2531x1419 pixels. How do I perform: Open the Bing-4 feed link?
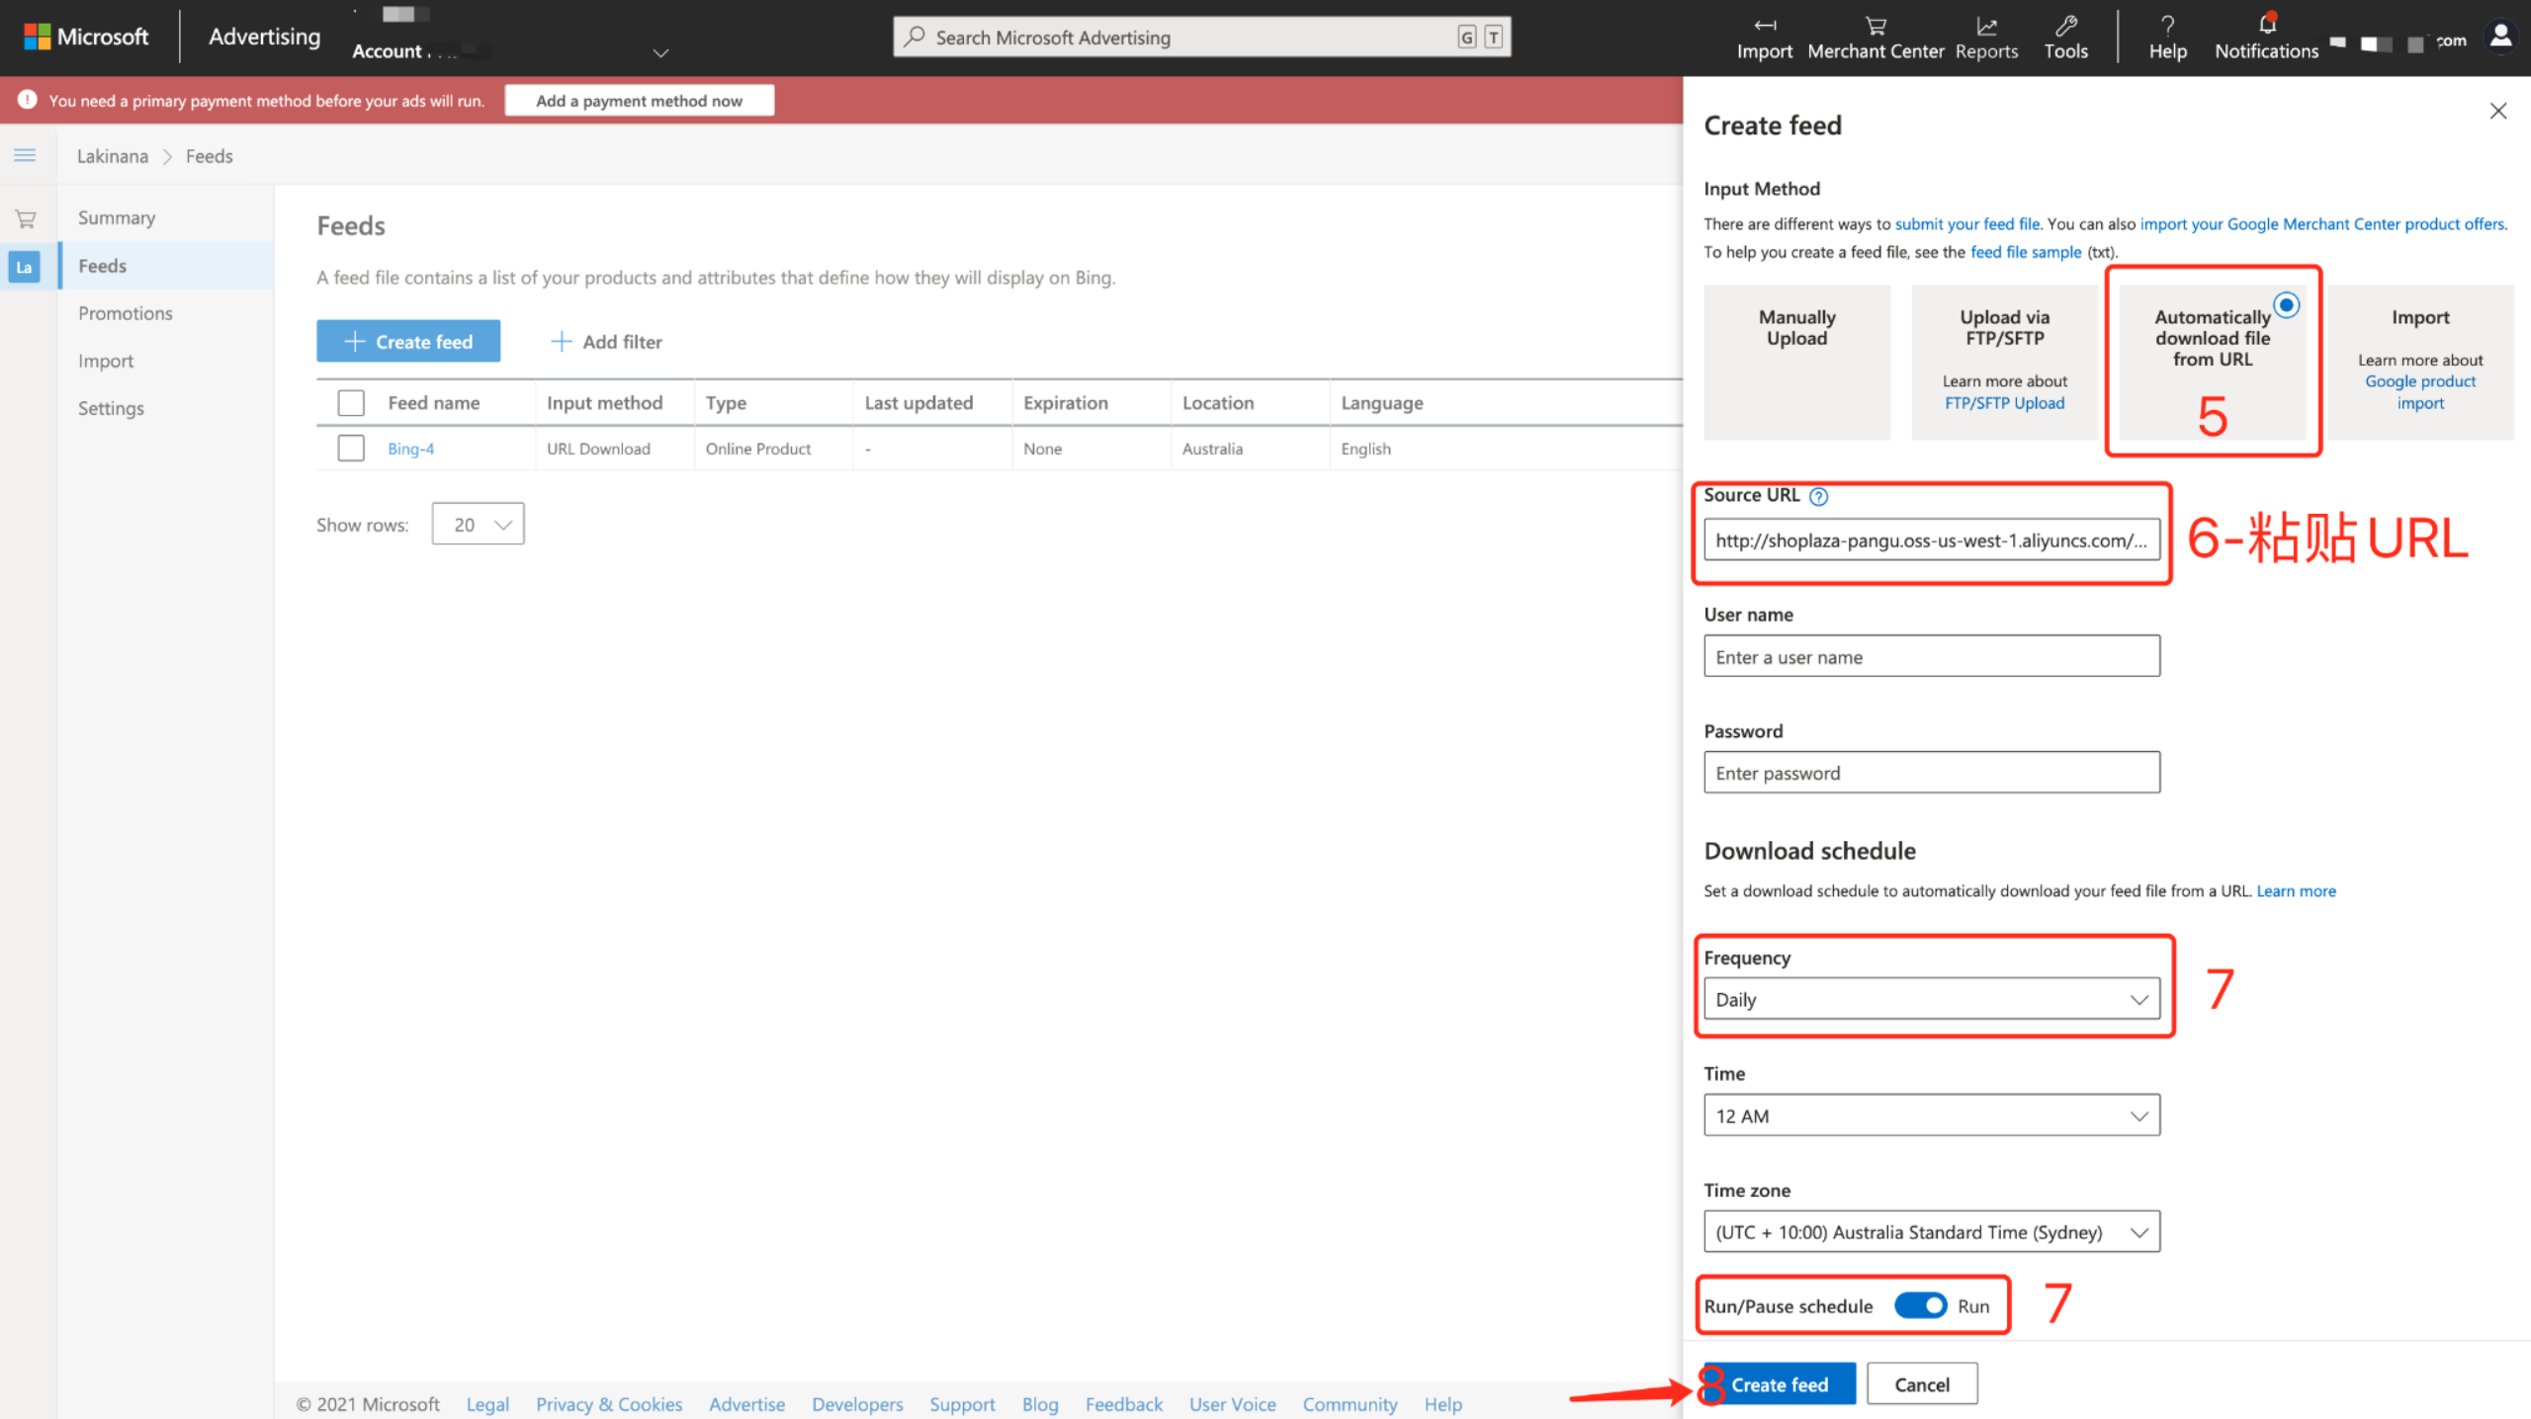(410, 449)
